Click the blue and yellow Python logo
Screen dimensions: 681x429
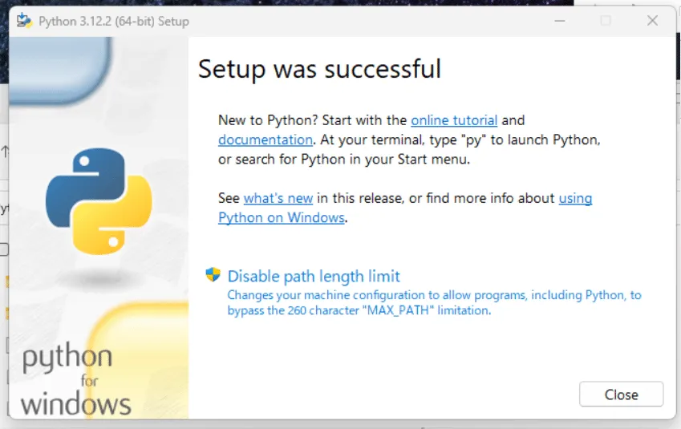tap(99, 201)
